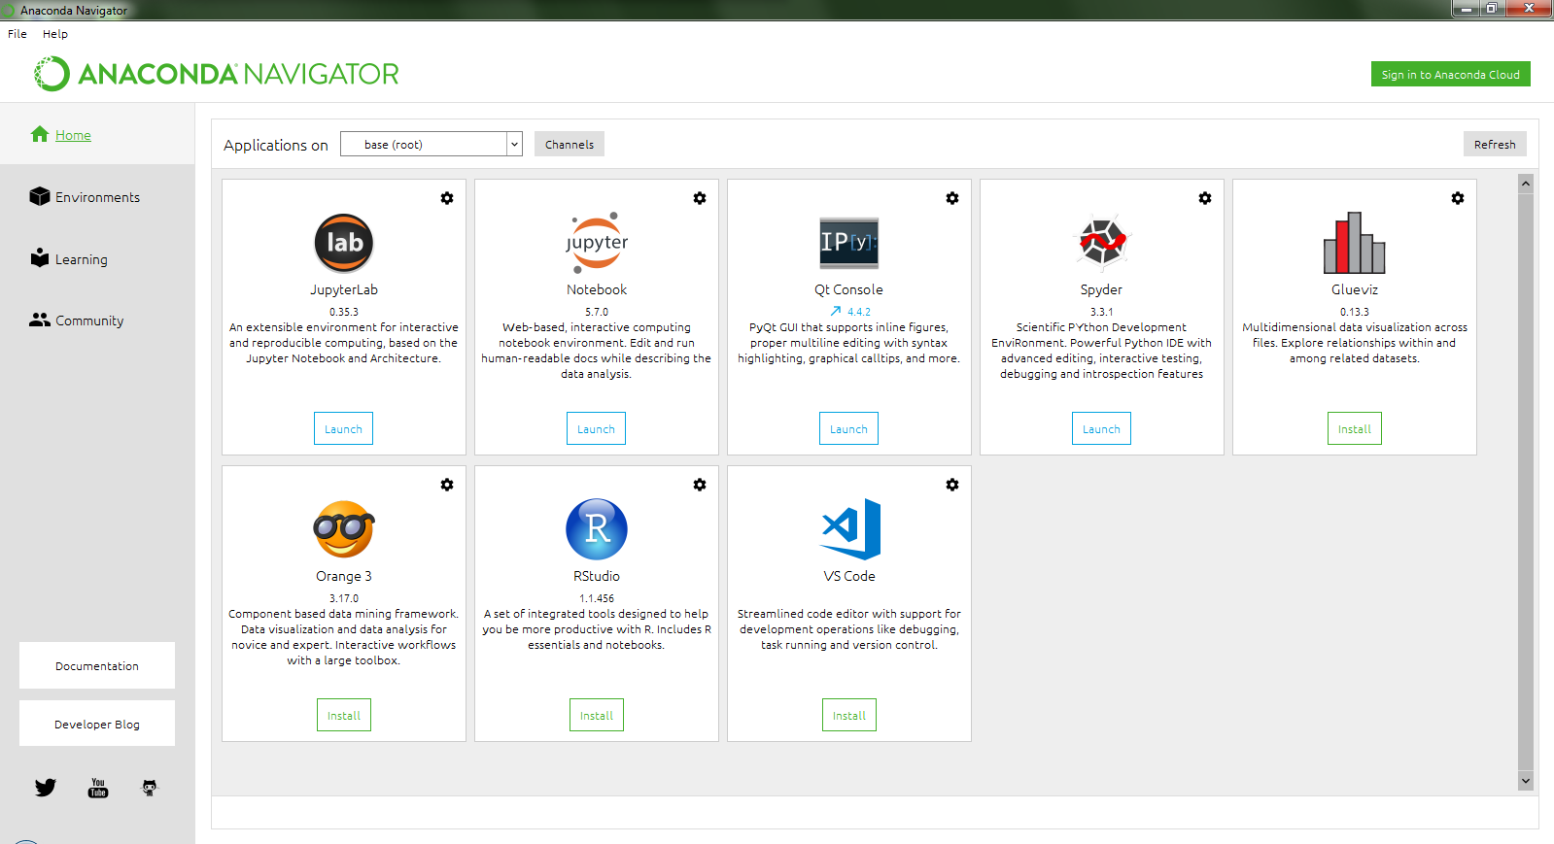Open RStudio tile gear options
This screenshot has width=1554, height=844.
pos(700,485)
